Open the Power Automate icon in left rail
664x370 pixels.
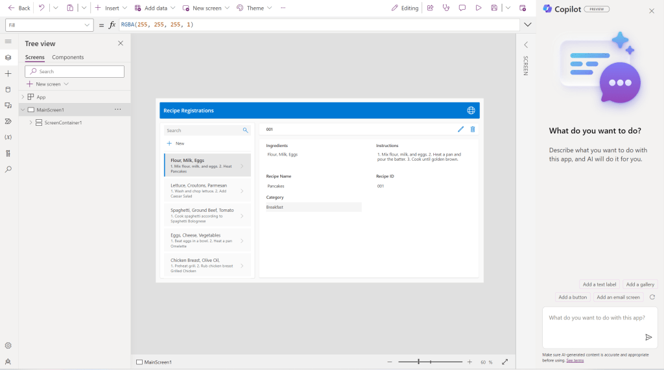(x=8, y=122)
